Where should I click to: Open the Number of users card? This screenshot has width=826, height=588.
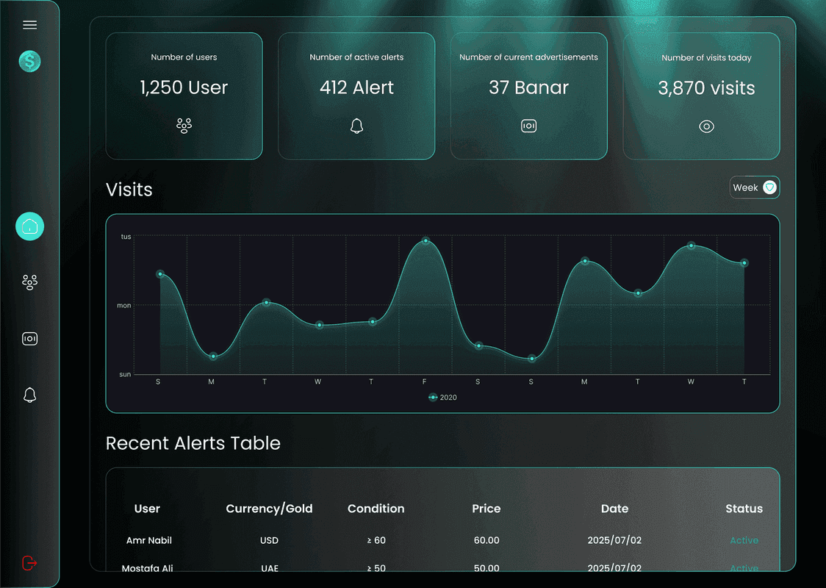pos(184,96)
